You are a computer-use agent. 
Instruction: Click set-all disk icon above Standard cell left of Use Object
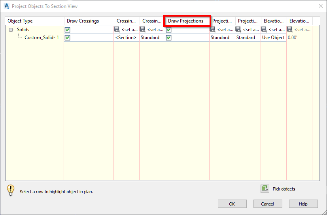click(x=238, y=29)
